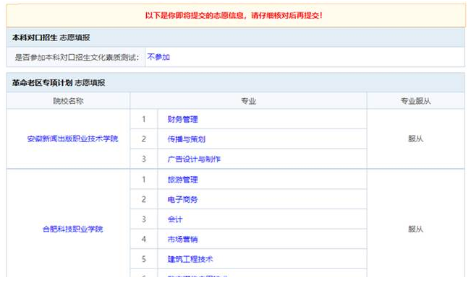The height and width of the screenshot is (285, 471).
Task: Click the 专业服从 column header
Action: [x=416, y=101]
